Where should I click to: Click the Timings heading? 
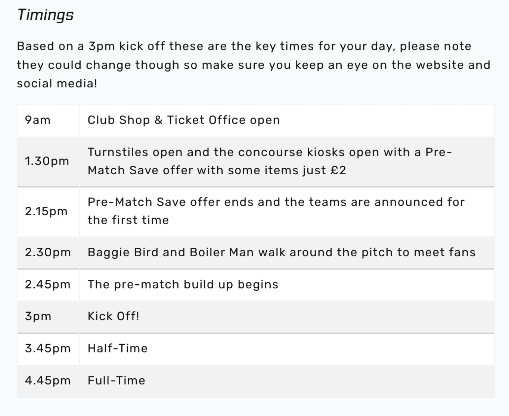tap(45, 15)
